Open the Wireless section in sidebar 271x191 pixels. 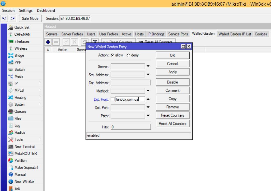(21, 48)
